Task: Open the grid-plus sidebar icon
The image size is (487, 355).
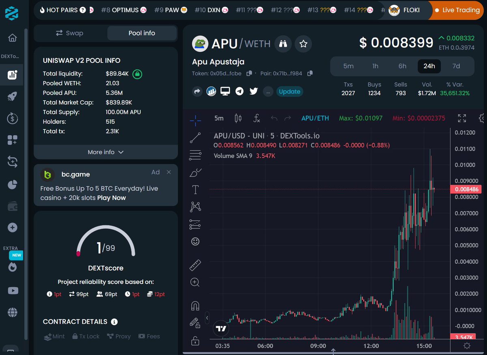Action: pyautogui.click(x=12, y=140)
